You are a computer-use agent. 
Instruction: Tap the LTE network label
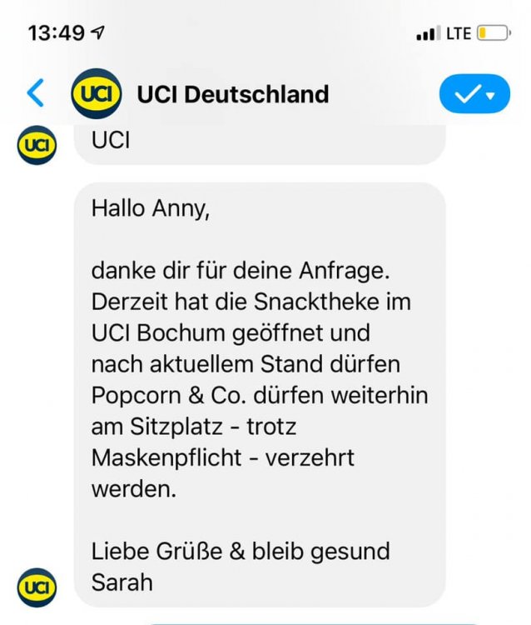pos(459,33)
